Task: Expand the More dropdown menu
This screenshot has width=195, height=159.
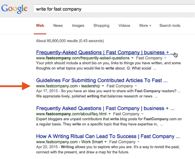Action: (145, 26)
